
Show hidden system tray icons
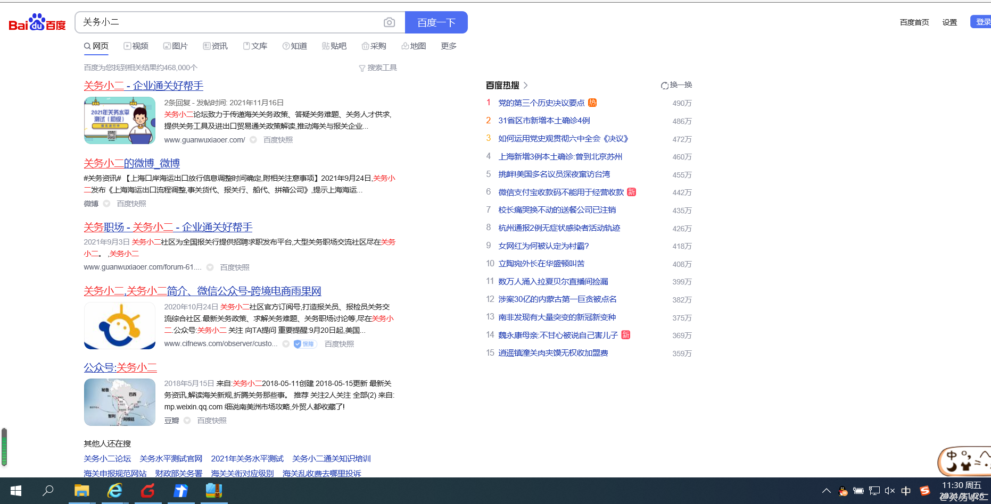(x=826, y=491)
